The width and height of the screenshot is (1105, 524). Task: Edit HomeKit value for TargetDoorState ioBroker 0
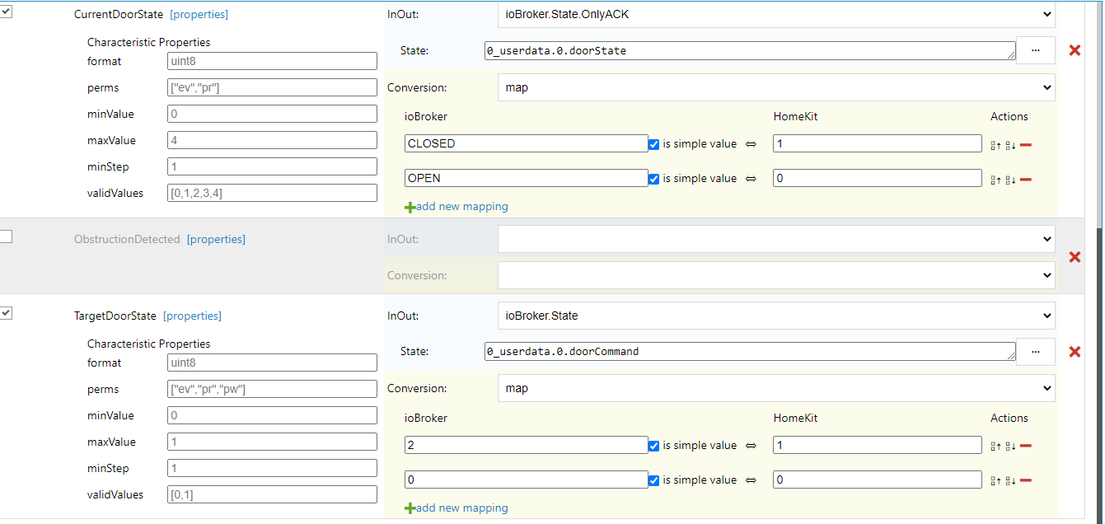tap(878, 480)
